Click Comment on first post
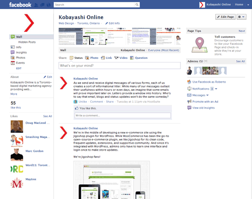This screenshot has height=199, width=252. point(96,102)
